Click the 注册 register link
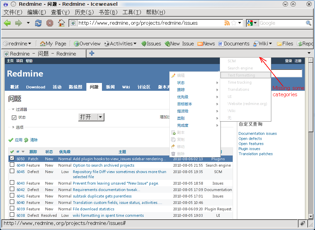Viewport: 315px width, 230px height. click(x=298, y=61)
